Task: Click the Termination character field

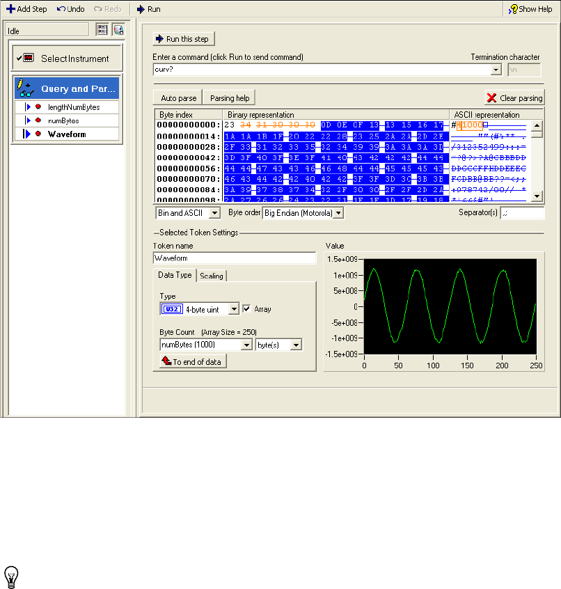Action: click(524, 70)
